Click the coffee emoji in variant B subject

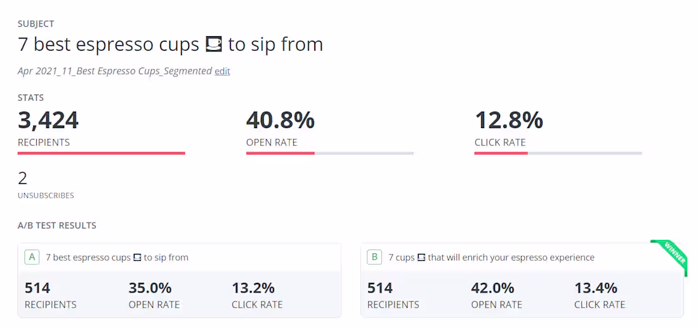[421, 258]
